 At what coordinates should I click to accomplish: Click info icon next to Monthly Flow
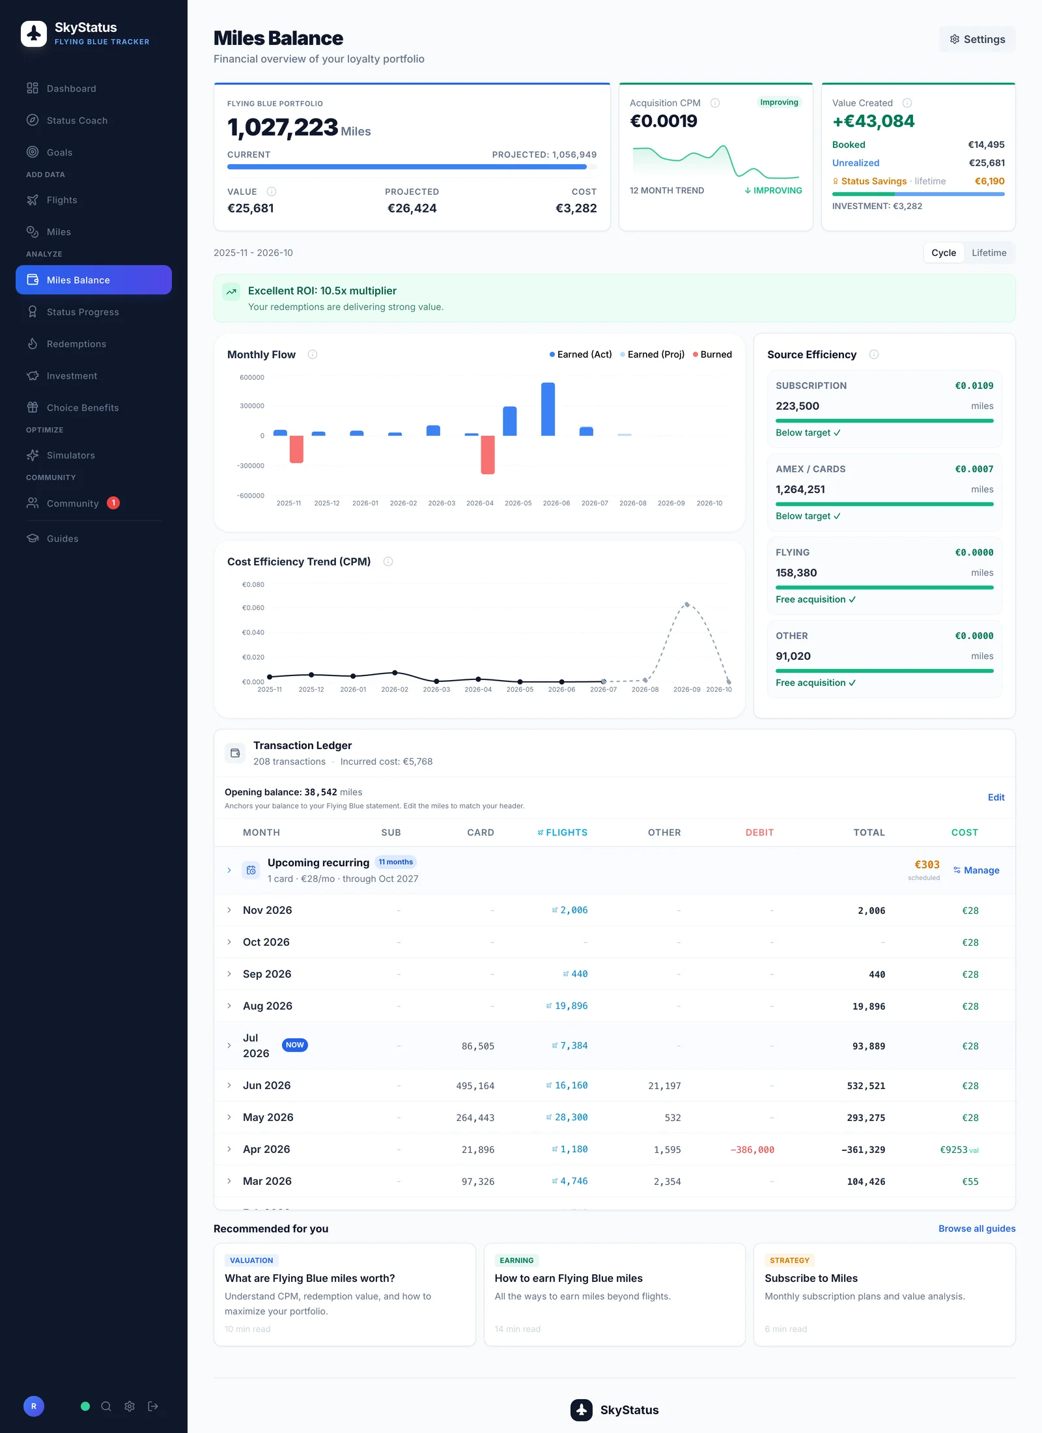313,354
